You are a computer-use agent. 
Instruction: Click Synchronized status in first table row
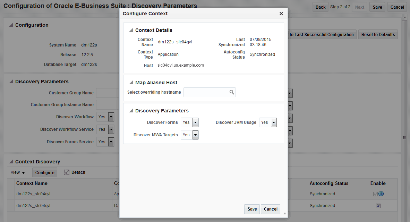click(x=322, y=194)
